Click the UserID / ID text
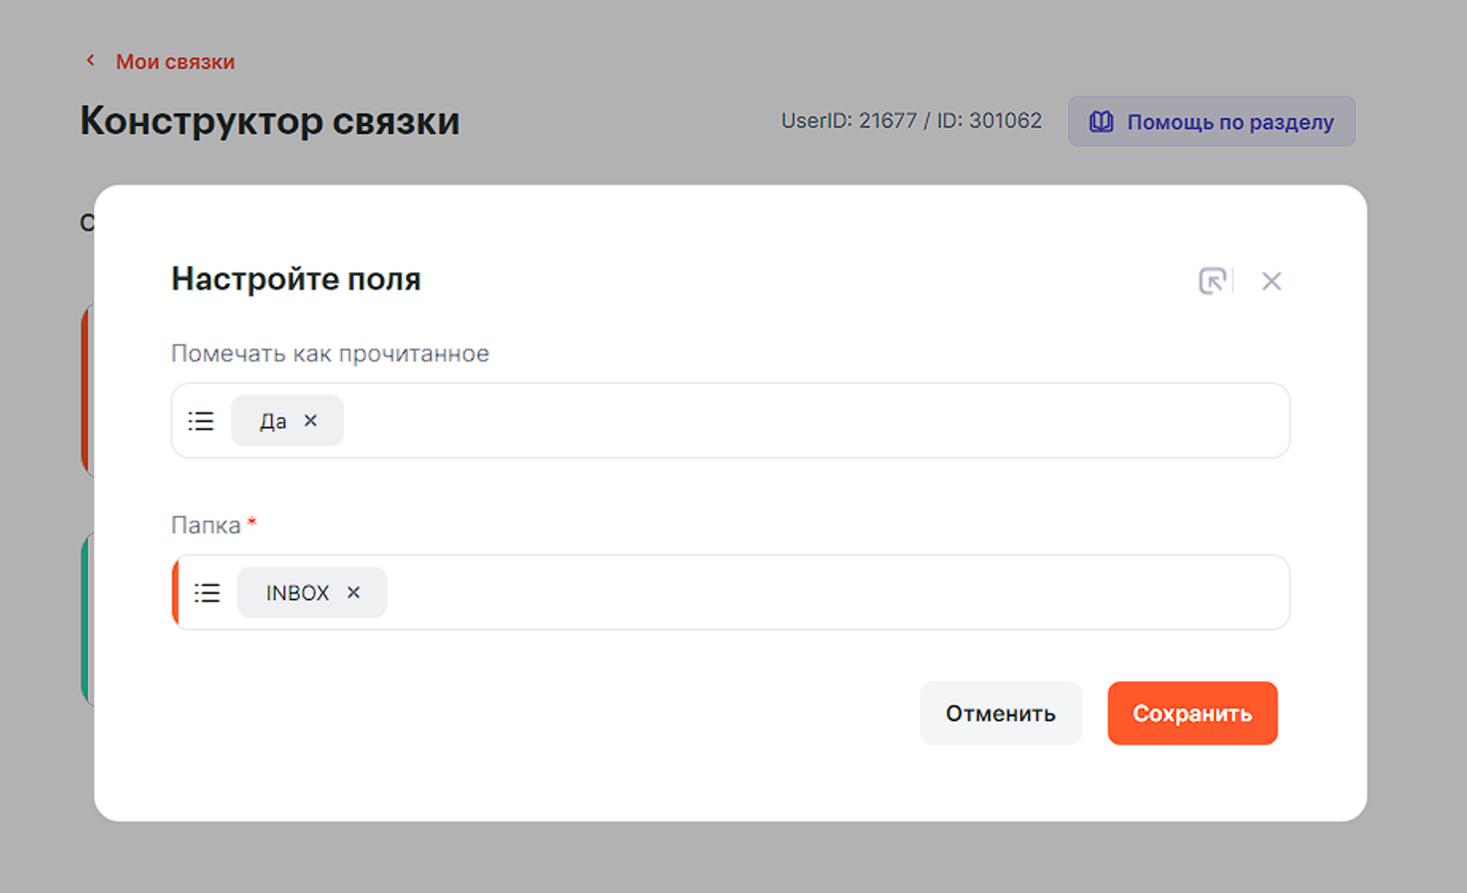This screenshot has width=1467, height=893. [x=910, y=121]
